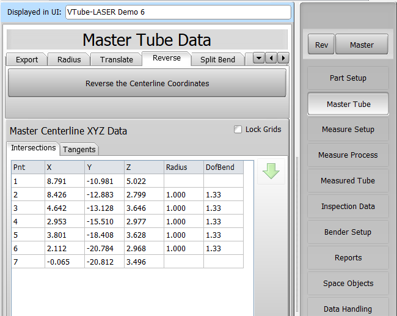This screenshot has height=316, width=397.
Task: Select Y cell value -20.812
Action: (104, 262)
